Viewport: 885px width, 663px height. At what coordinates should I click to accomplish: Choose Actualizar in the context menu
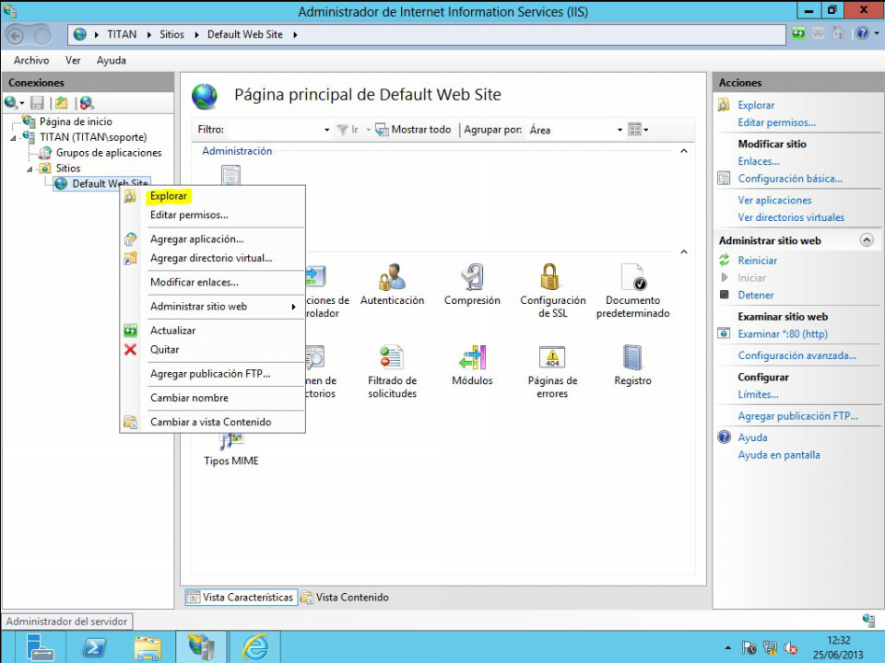tap(172, 331)
